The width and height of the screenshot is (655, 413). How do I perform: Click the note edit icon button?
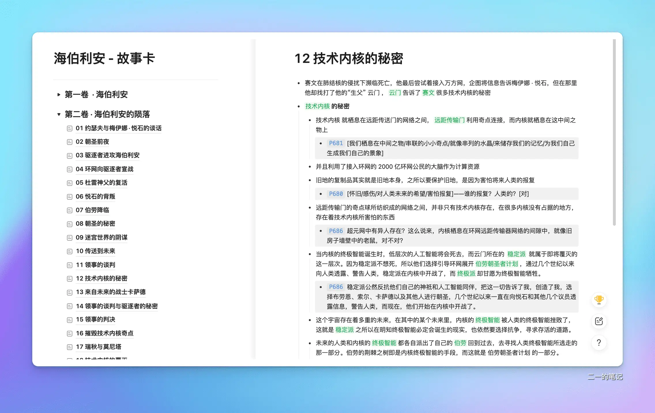[x=599, y=321]
